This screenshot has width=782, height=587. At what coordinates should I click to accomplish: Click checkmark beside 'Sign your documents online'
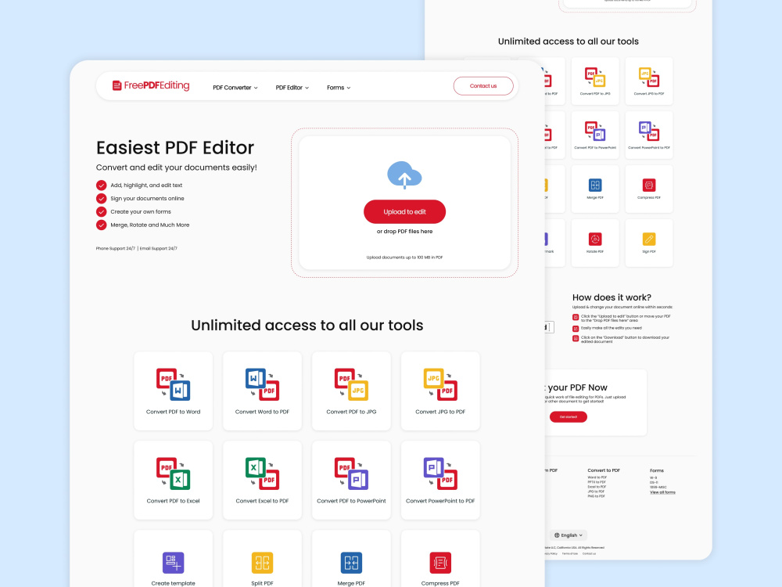pos(101,198)
